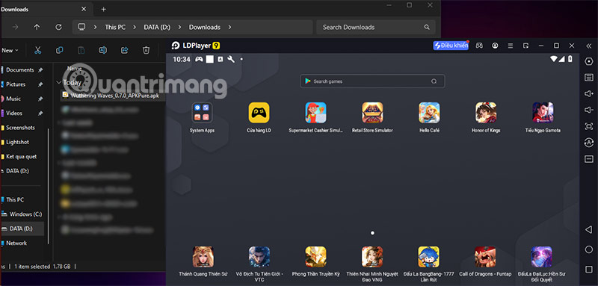The width and height of the screenshot is (598, 286).
Task: Open Thiên Nhai Minh Nguyệt Đao VNG
Action: click(372, 257)
